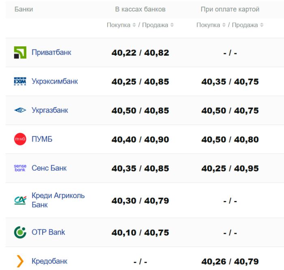This screenshot has height=270, width=284.
Task: Click the Ukreximbank EXIM logo icon
Action: 20,82
